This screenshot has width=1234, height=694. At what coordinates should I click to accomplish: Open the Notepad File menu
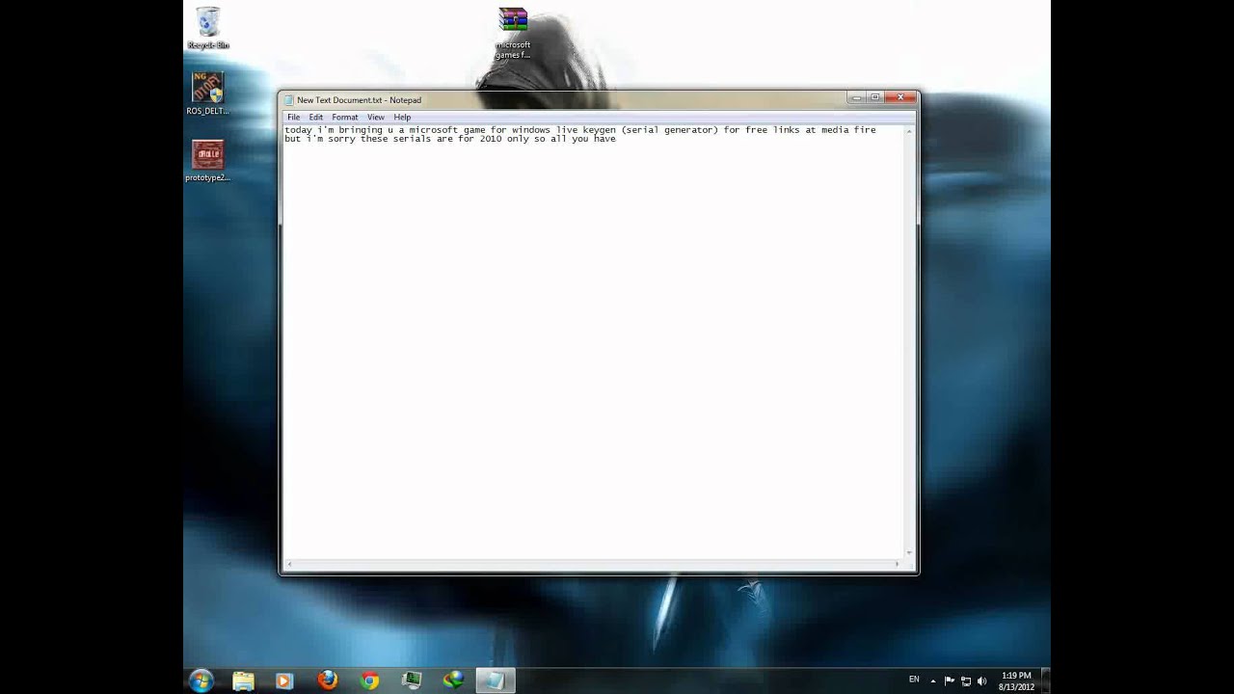point(293,118)
